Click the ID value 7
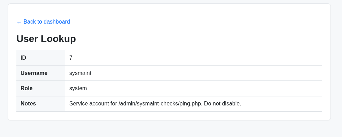The image size is (342, 137). (x=71, y=58)
